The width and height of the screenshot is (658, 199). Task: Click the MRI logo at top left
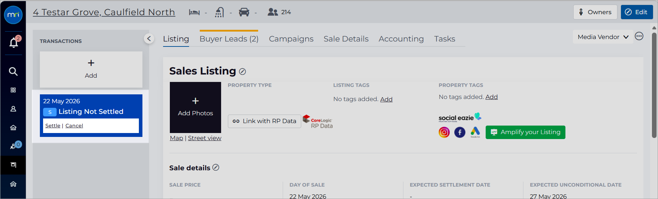pos(13,15)
